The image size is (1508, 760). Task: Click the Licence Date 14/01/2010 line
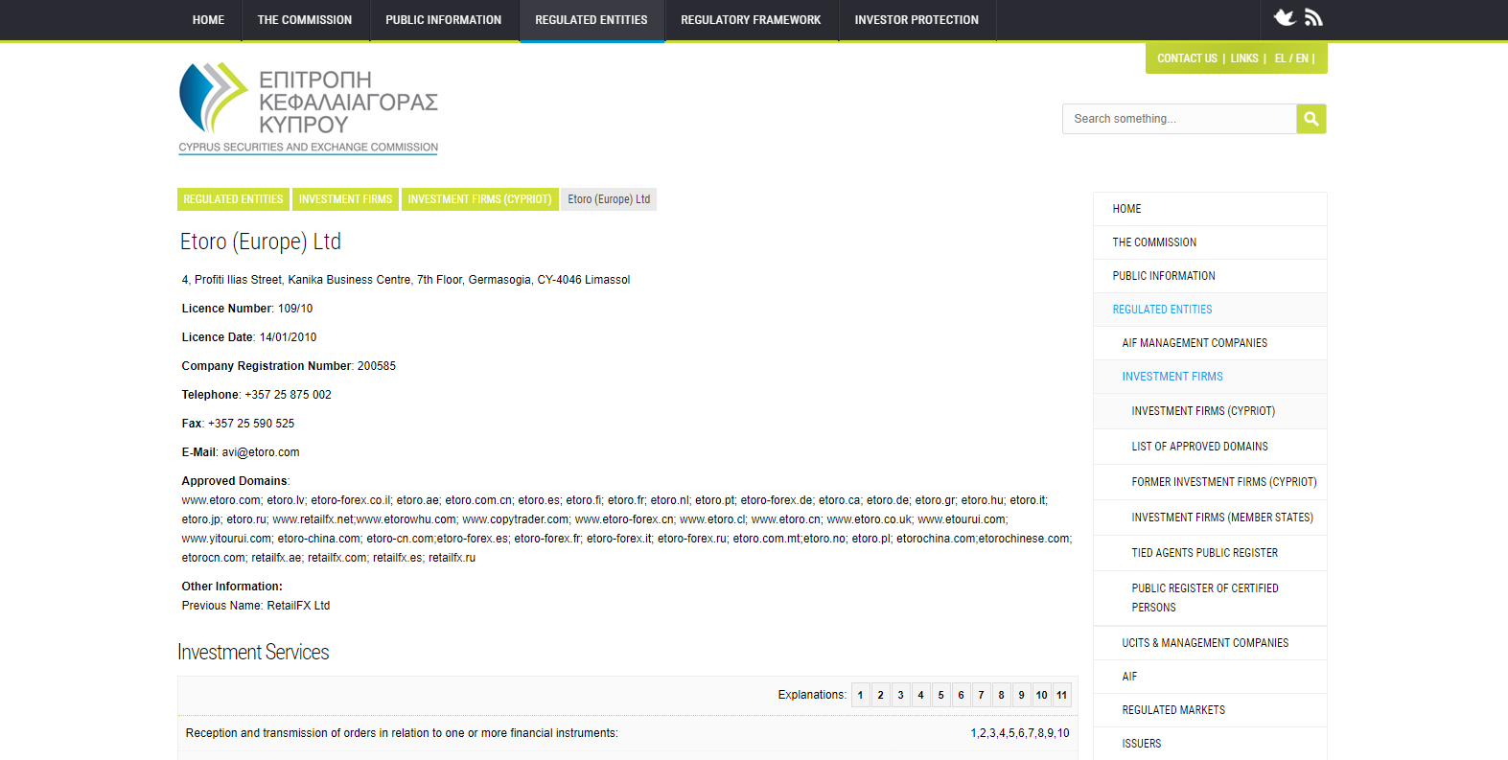coord(249,337)
